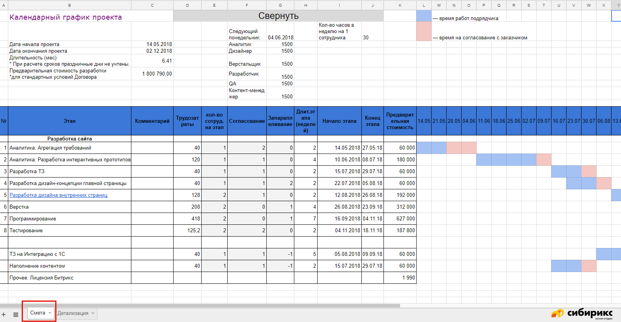The width and height of the screenshot is (621, 322).
Task: Click the Свернуть button
Action: pos(279,16)
